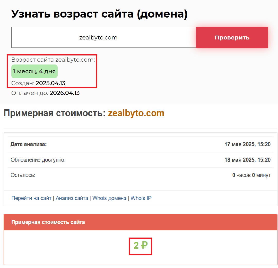Select the Оплачен до date 2026.04.13
Image resolution: width=278 pixels, height=268 pixels.
tap(65, 93)
